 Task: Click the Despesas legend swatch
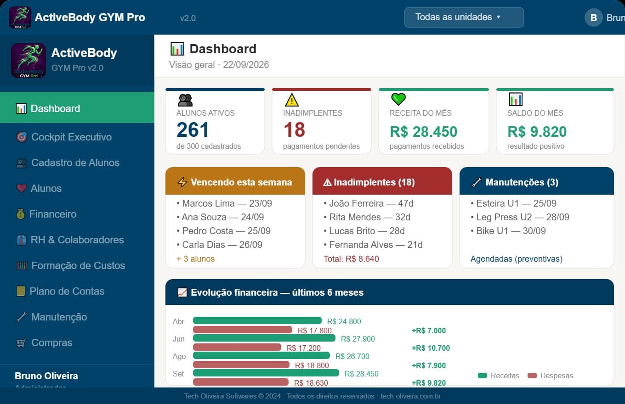[532, 376]
